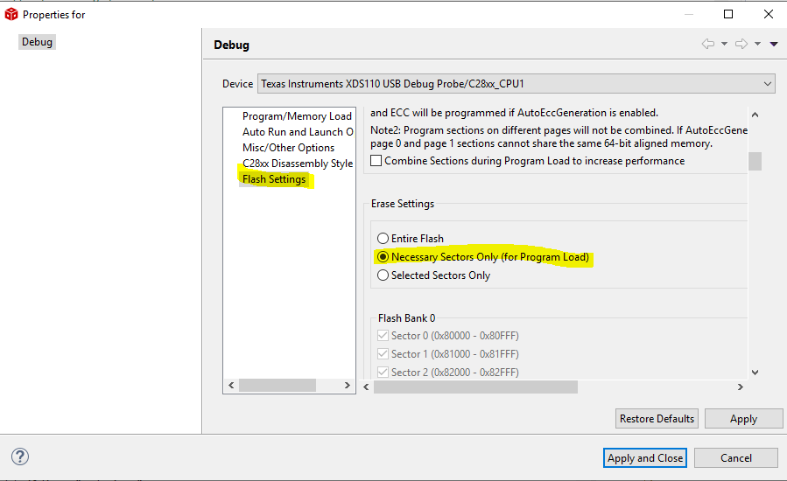Maximize the Properties window
Screen dimensions: 787x481
coord(728,14)
